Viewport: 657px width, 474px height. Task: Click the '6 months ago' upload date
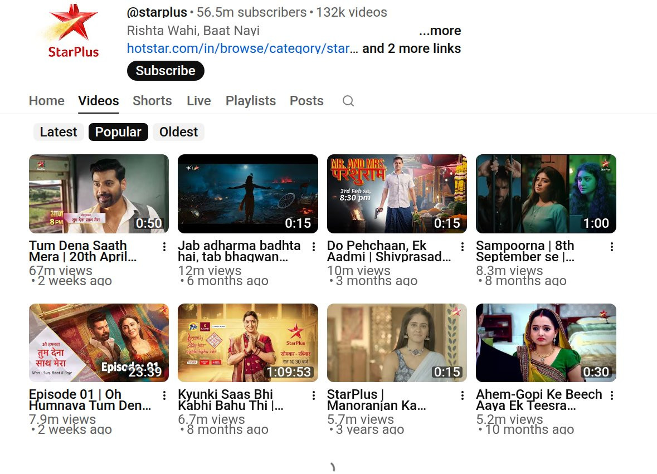[227, 281]
